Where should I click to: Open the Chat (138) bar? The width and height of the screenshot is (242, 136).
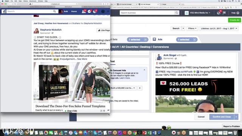coord(72,111)
